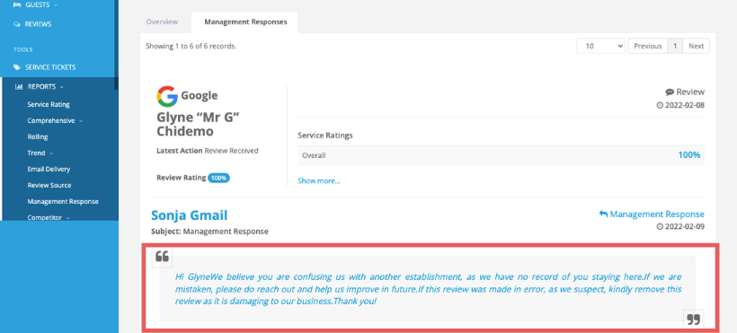Click the Subject: Management Response line
Viewport: 737px width, 333px height.
[209, 232]
